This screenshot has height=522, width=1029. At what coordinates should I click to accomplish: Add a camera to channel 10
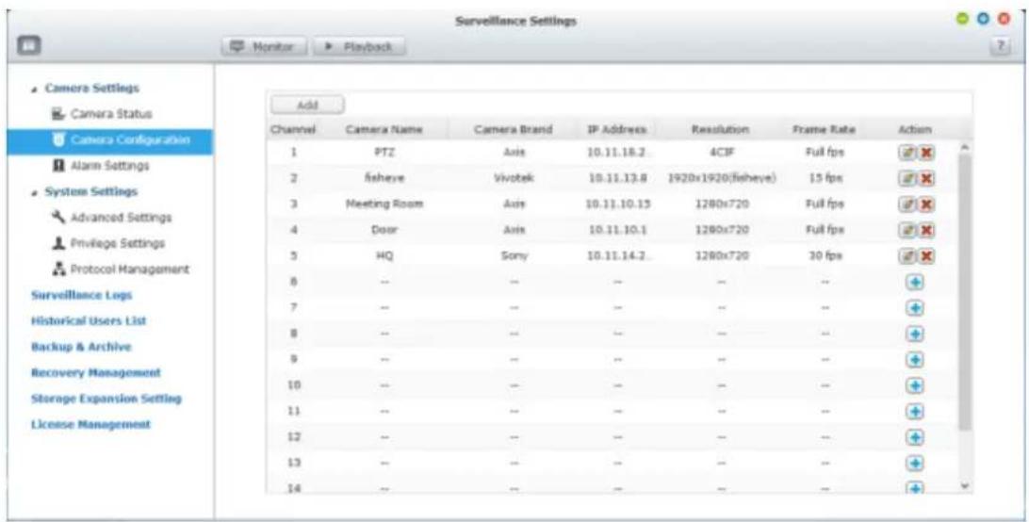coord(916,385)
